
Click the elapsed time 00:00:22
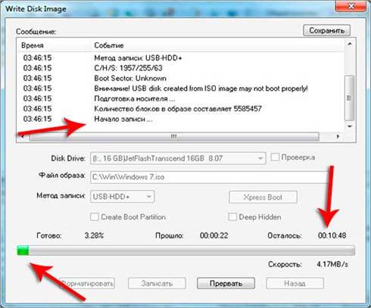coord(214,235)
